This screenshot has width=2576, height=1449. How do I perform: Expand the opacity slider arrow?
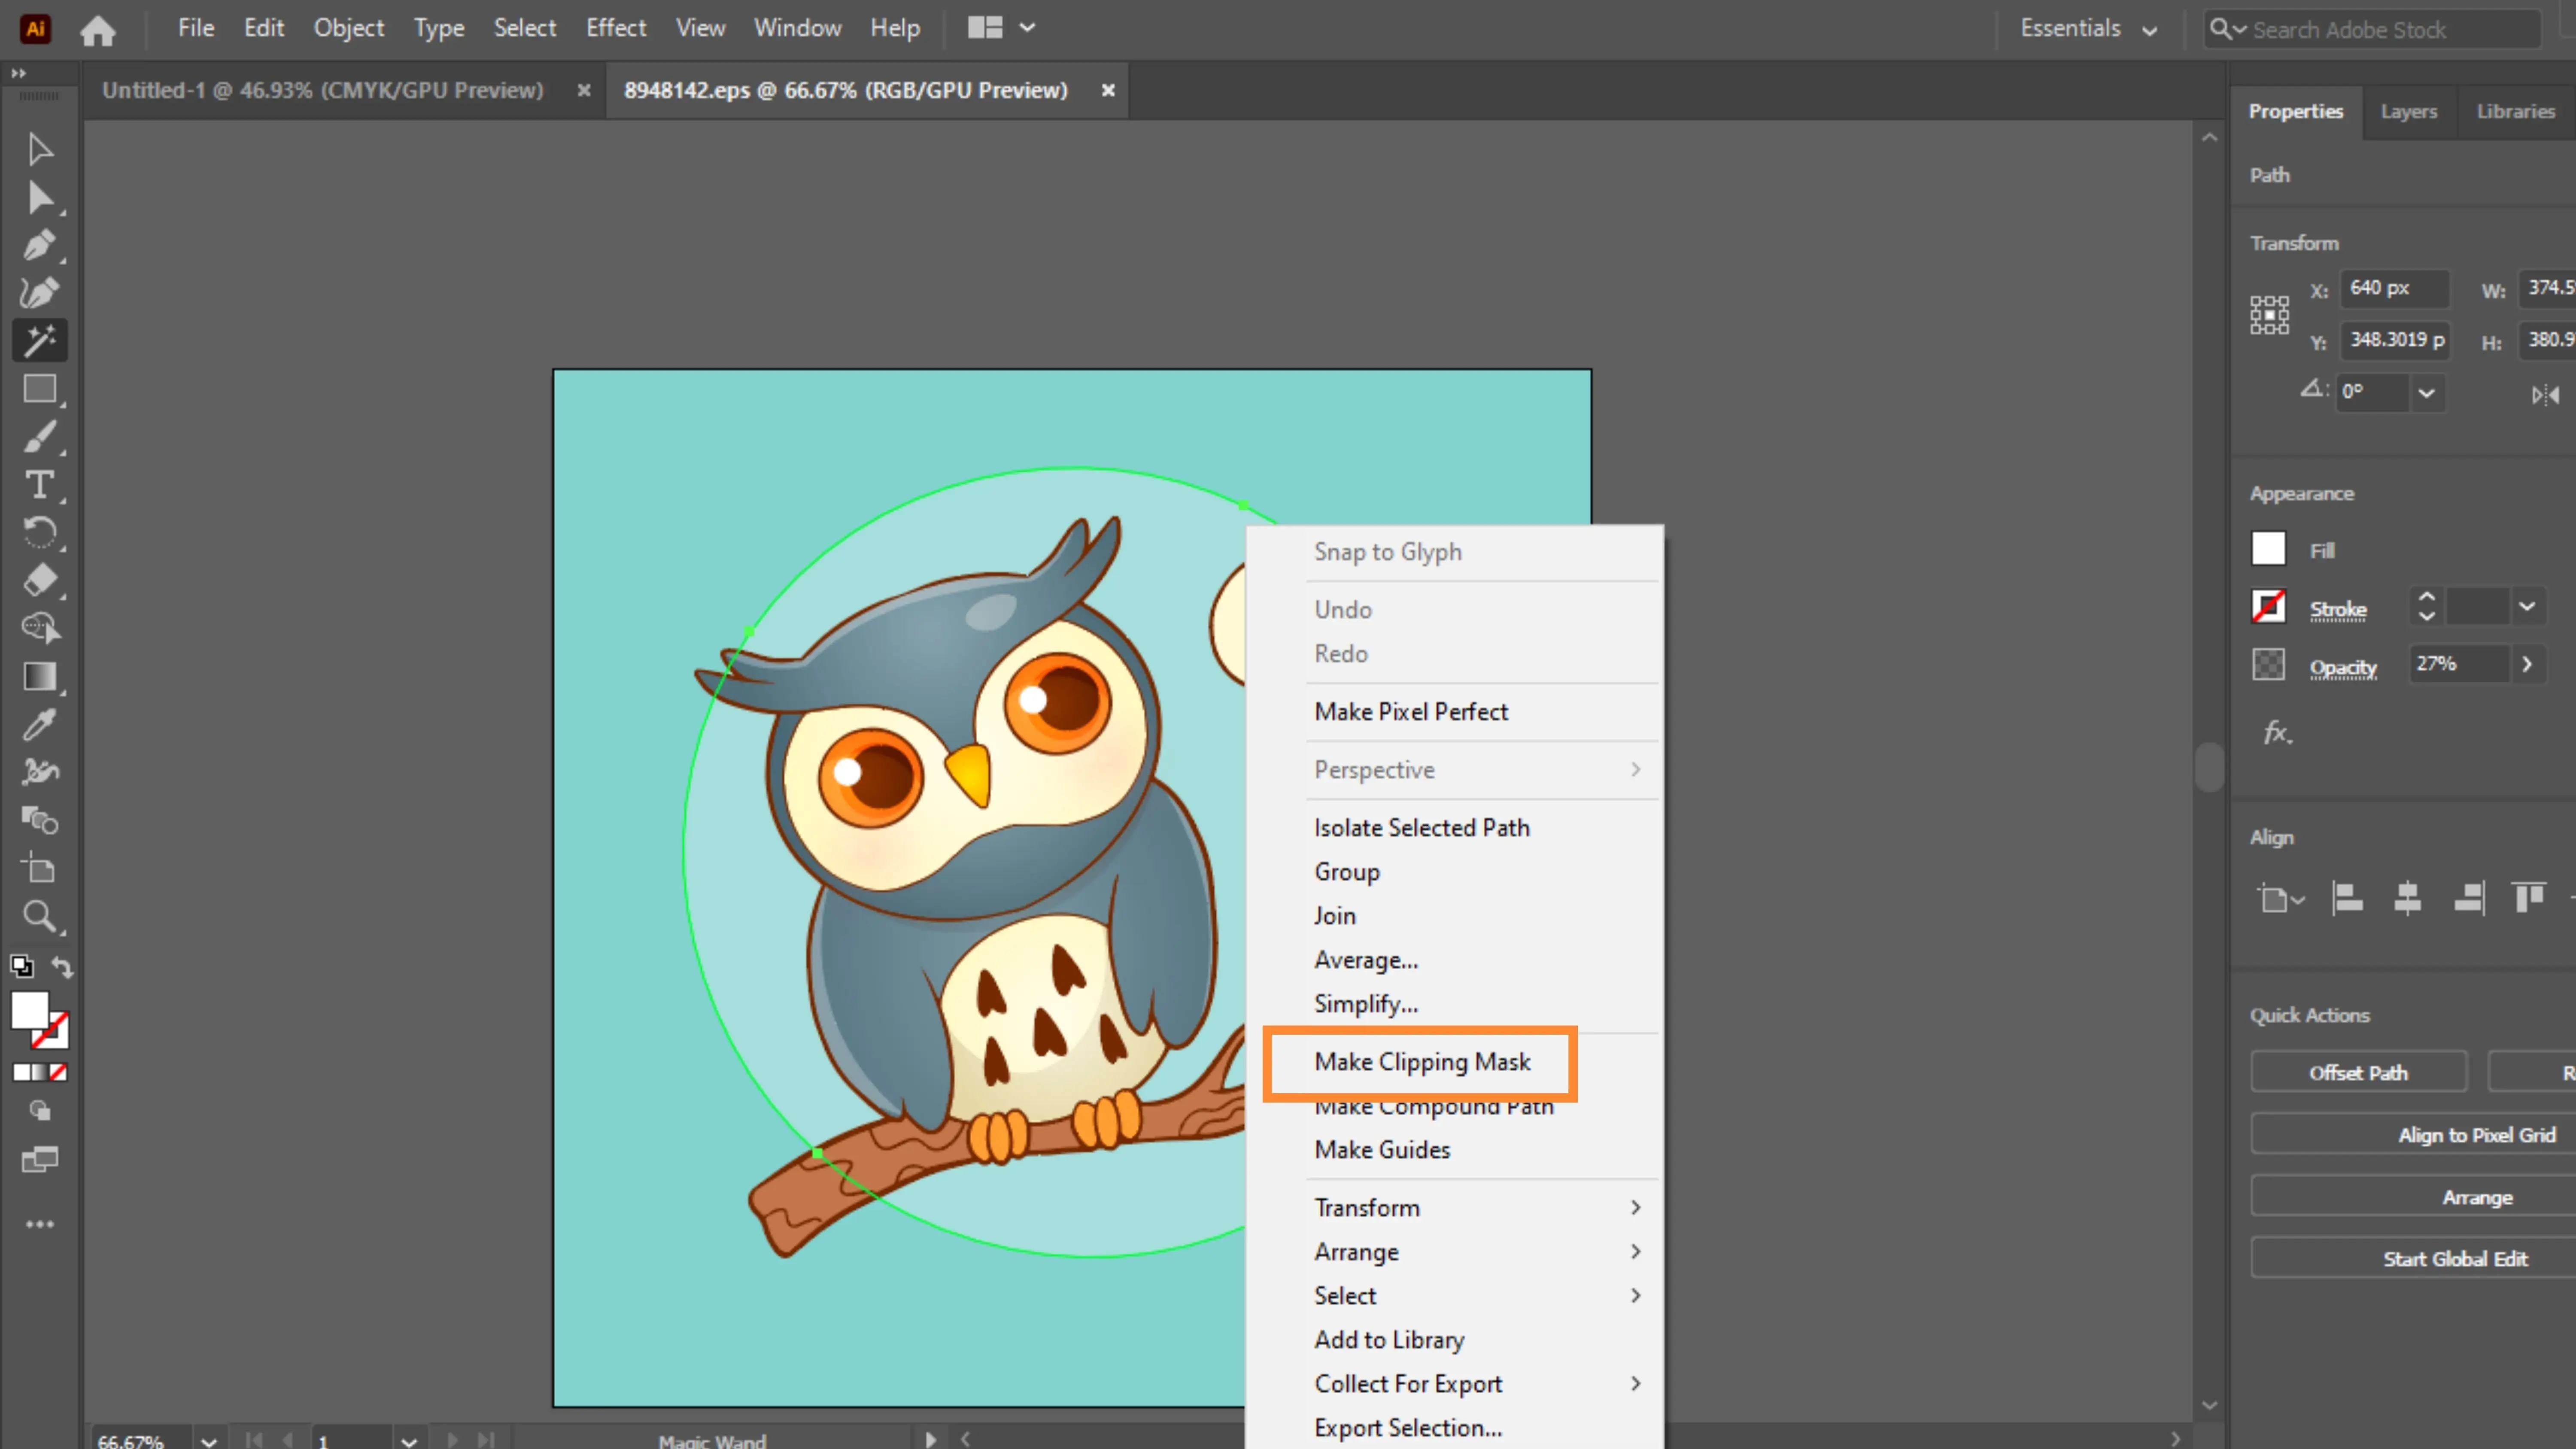click(x=2527, y=664)
